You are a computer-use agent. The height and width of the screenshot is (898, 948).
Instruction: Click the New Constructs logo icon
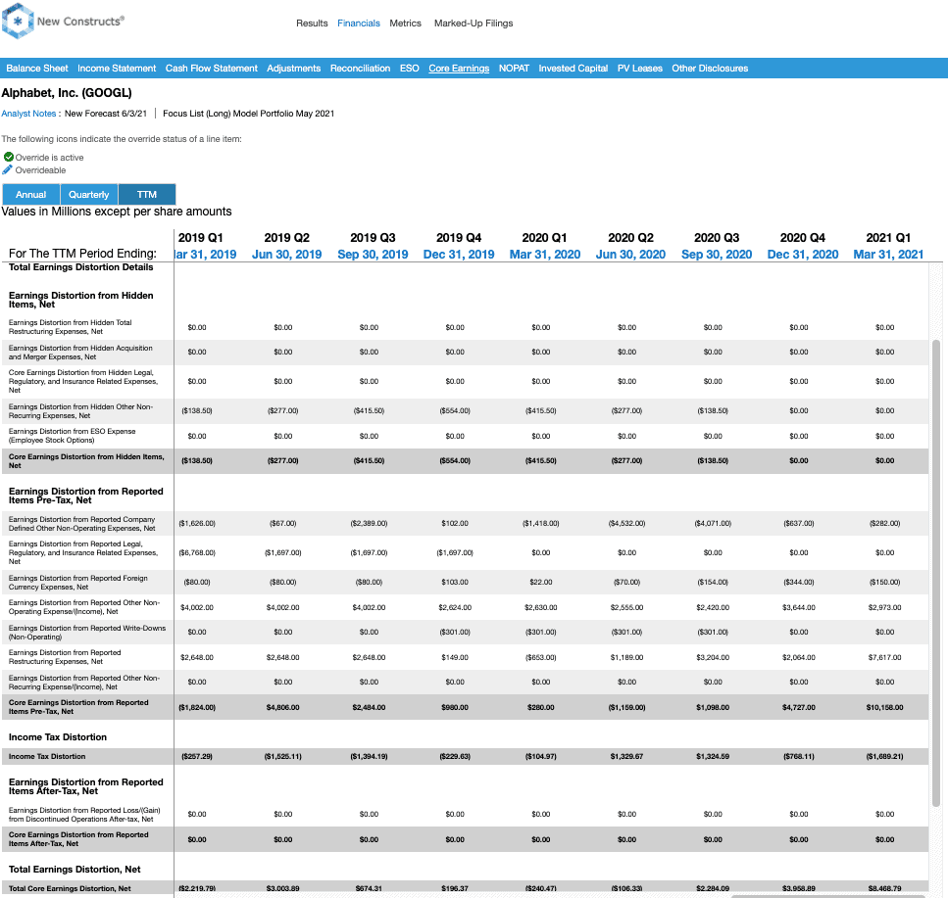18,22
